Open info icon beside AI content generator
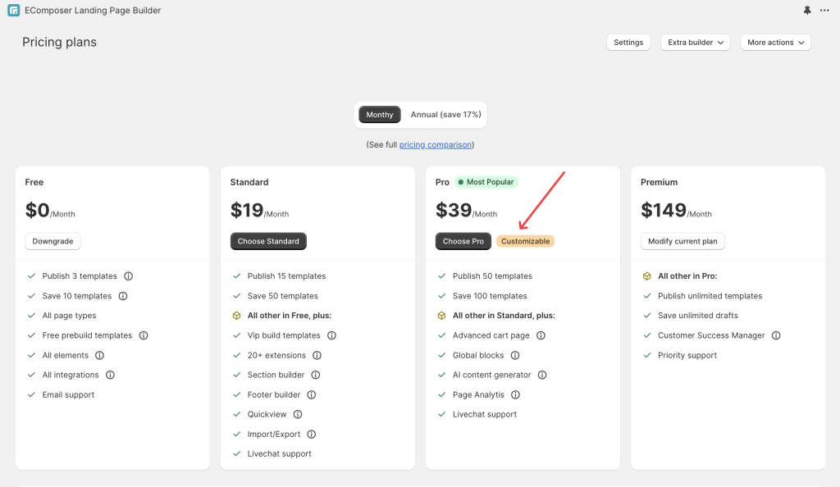 pyautogui.click(x=542, y=375)
